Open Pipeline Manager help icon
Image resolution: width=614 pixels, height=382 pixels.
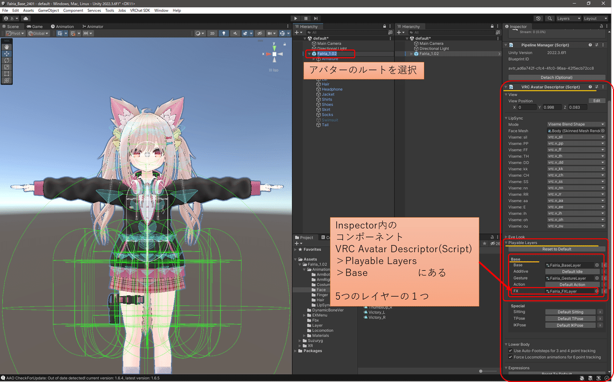point(590,45)
